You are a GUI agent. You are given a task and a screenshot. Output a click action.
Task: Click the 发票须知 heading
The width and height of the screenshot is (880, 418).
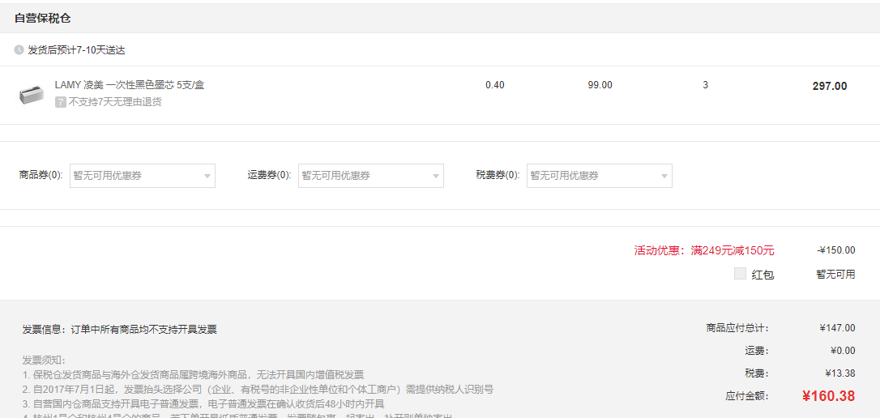45,360
